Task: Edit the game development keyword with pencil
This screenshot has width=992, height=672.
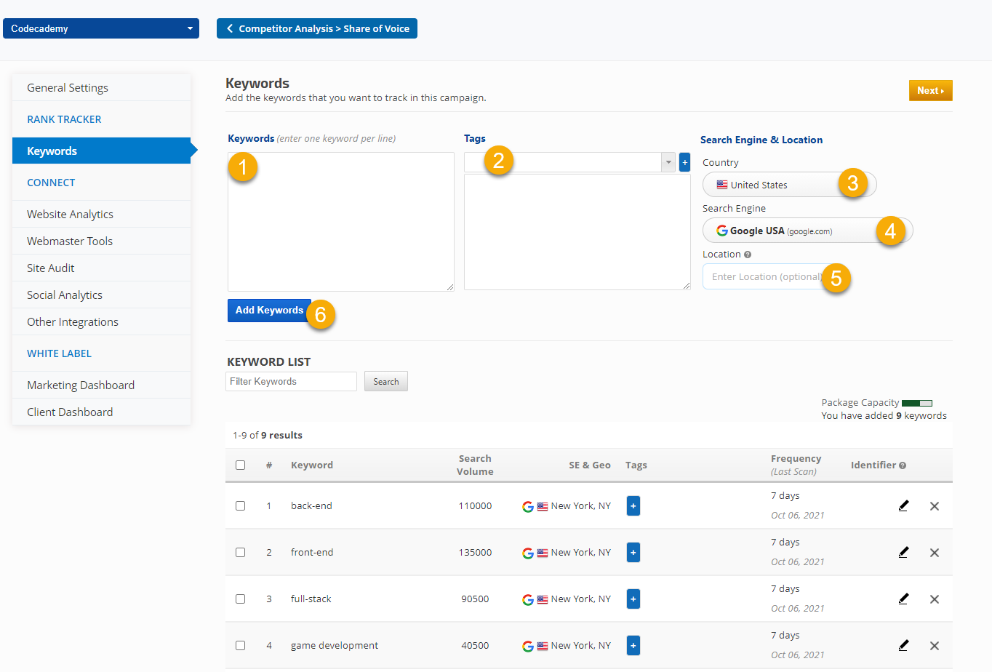Action: (x=903, y=645)
